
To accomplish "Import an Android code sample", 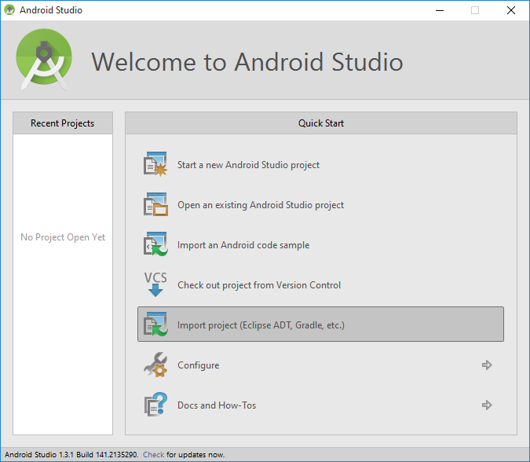I will click(x=320, y=244).
